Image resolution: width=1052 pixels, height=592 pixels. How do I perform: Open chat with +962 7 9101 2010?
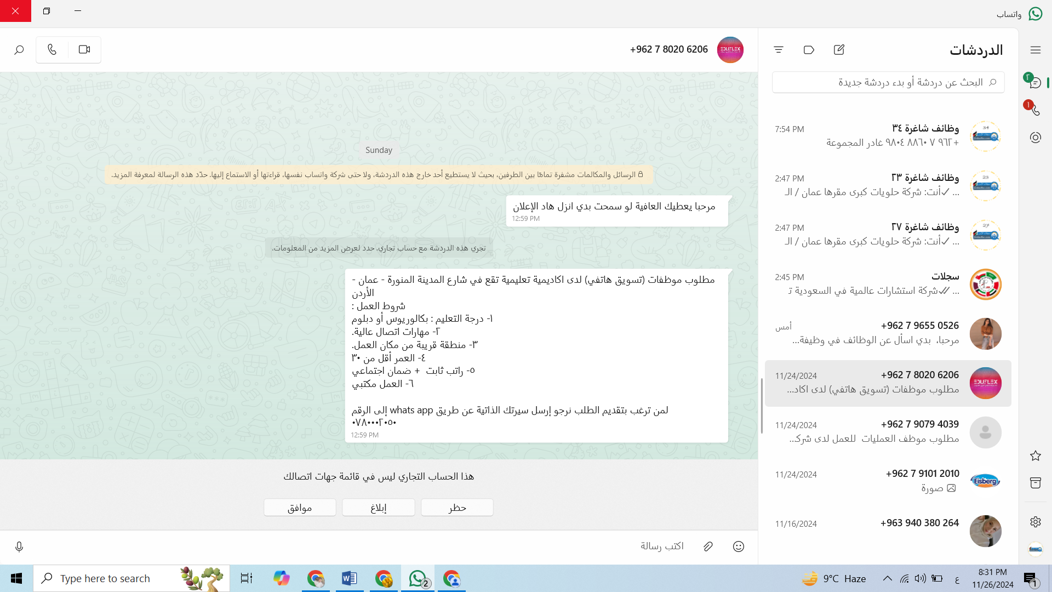pyautogui.click(x=888, y=481)
